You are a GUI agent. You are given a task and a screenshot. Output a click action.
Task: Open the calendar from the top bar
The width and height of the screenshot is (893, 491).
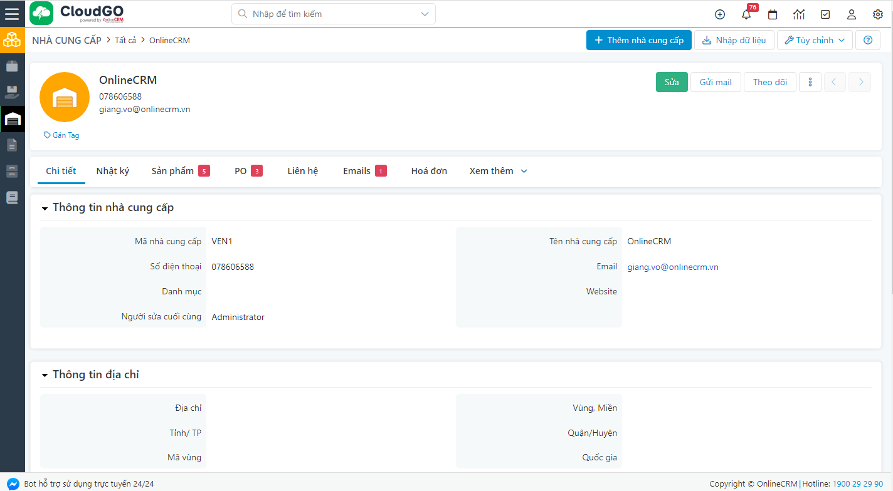click(773, 14)
